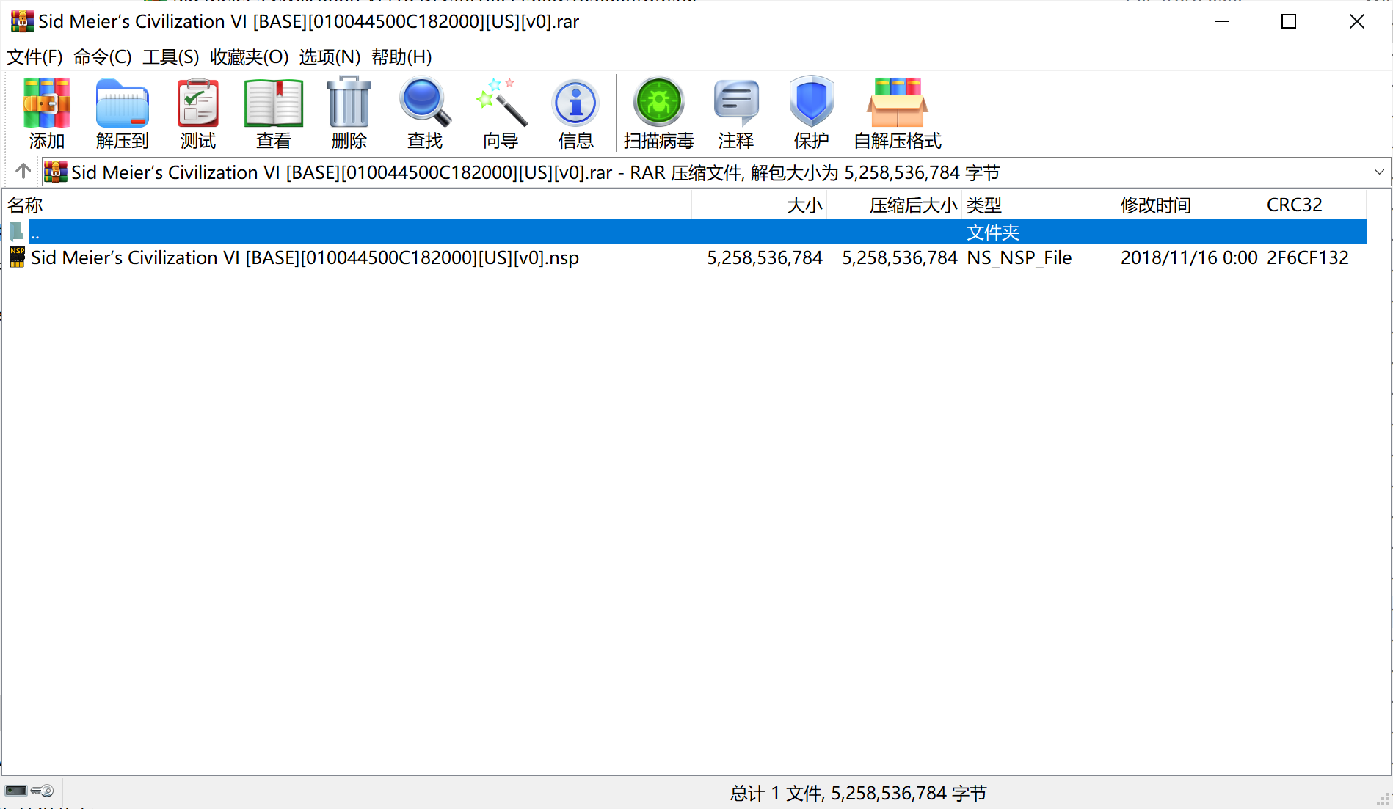Click the Extract To (解压到) icon

123,113
